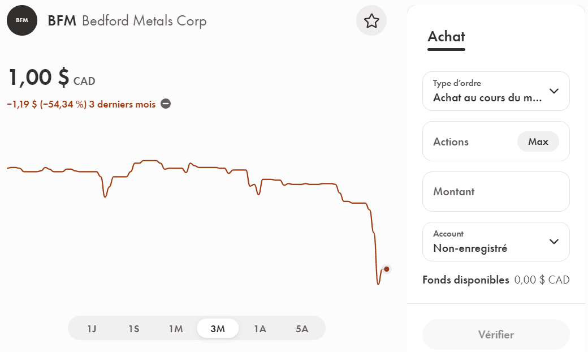Select the 5A time range
The height and width of the screenshot is (352, 588).
point(302,328)
